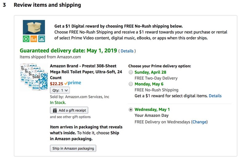243x161 pixels.
Task: Open the Qty quantity dropdown
Action: pyautogui.click(x=60, y=90)
